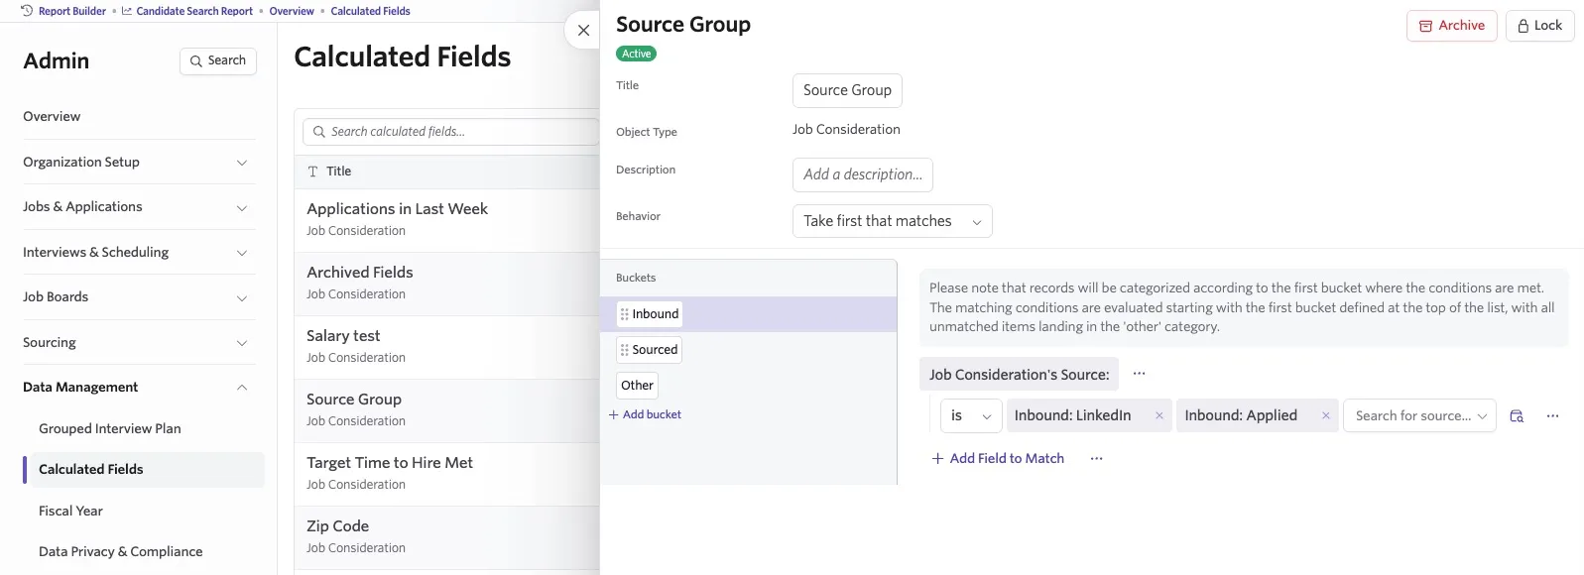The image size is (1584, 575).
Task: Open ellipsis menu at end of source row
Action: pos(1552,416)
